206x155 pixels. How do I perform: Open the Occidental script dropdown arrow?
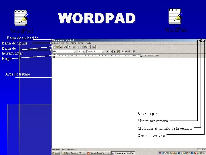103,51
